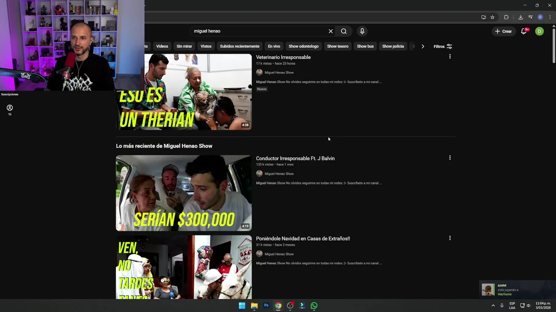Viewport: 556px width, 312px height.
Task: Click '17 k vistas • hace 23 horas' text
Action: (275, 64)
